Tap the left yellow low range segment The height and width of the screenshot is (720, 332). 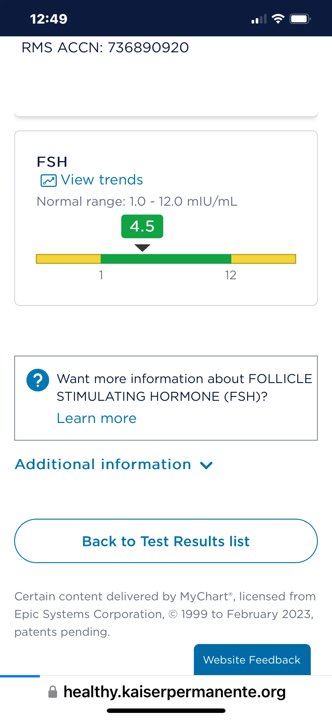coord(68,259)
